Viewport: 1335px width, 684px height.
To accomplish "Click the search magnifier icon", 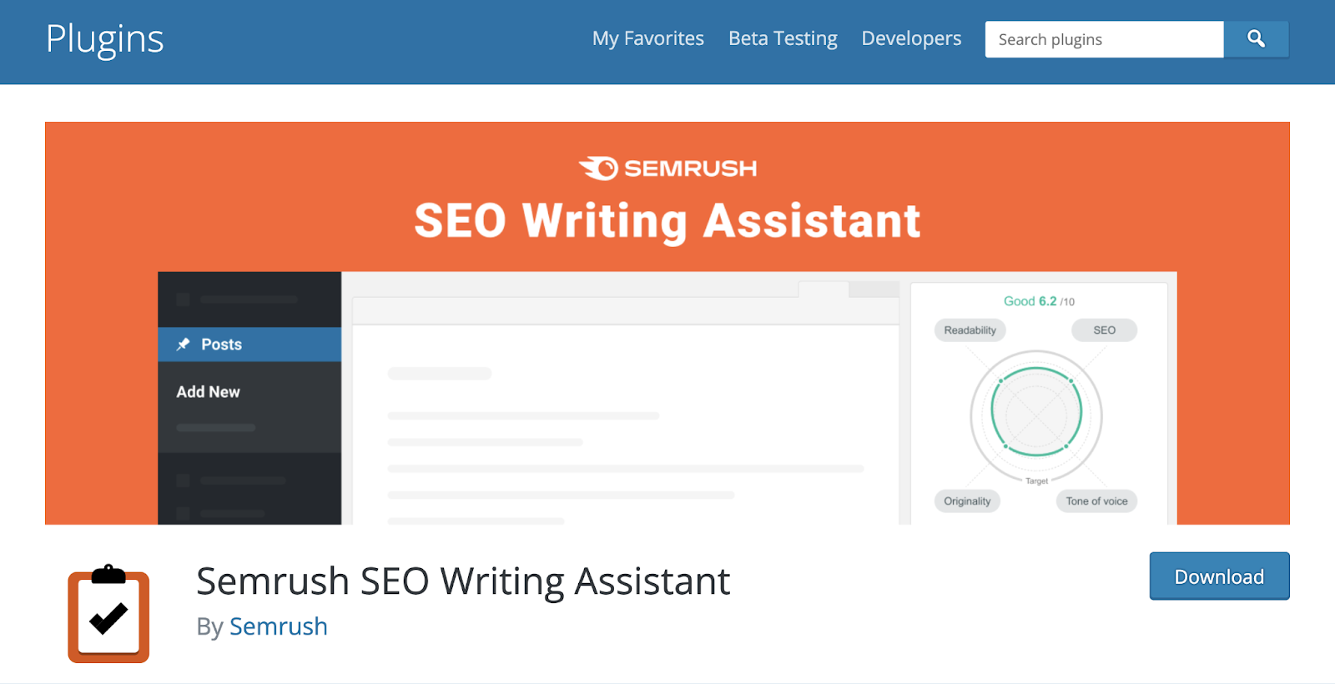I will pos(1256,38).
